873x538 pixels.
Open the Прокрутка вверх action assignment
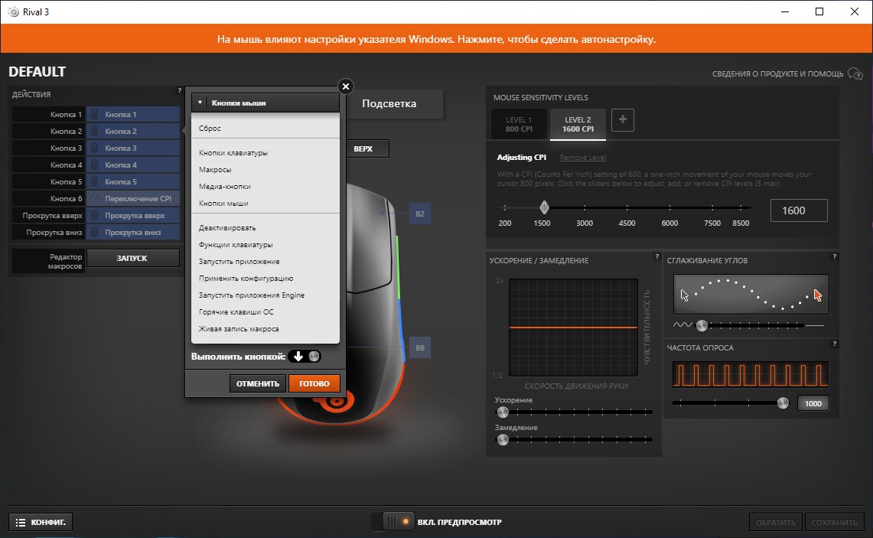pyautogui.click(x=133, y=216)
